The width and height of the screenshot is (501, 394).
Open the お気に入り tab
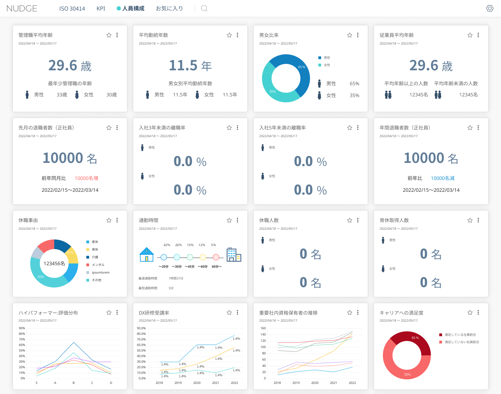(169, 8)
